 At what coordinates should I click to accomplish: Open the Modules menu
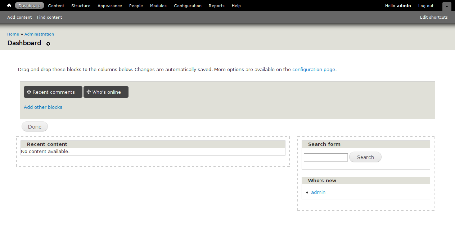[x=158, y=5]
